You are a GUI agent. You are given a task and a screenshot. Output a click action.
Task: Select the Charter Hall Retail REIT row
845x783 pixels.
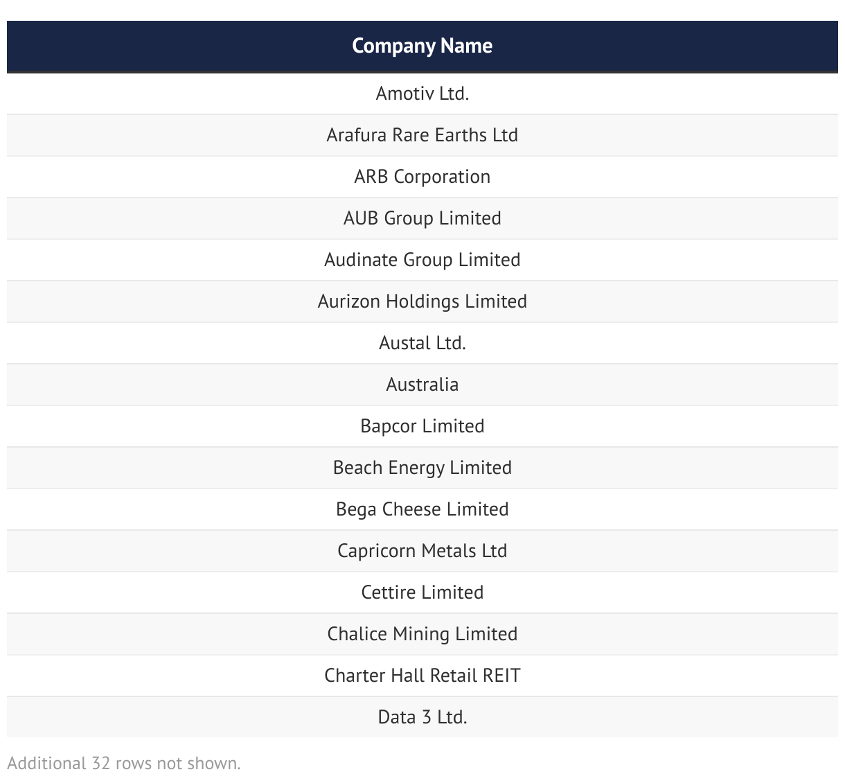[422, 676]
